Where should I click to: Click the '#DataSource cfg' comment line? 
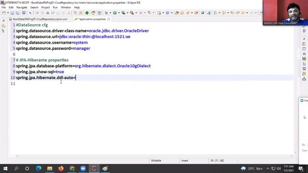coord(32,25)
